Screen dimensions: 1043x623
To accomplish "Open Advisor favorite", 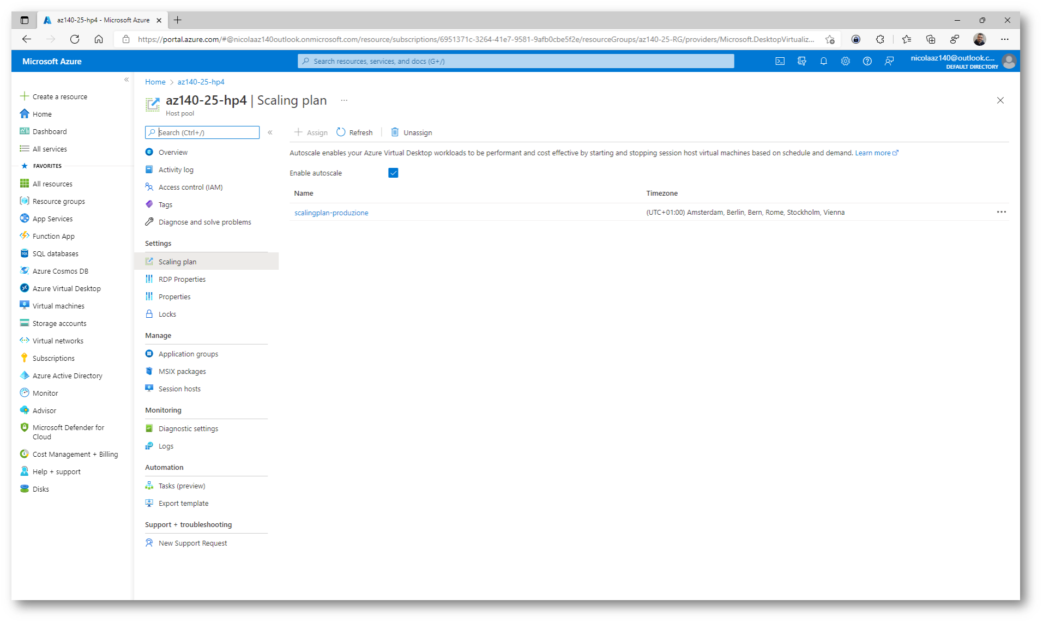I will coord(44,410).
